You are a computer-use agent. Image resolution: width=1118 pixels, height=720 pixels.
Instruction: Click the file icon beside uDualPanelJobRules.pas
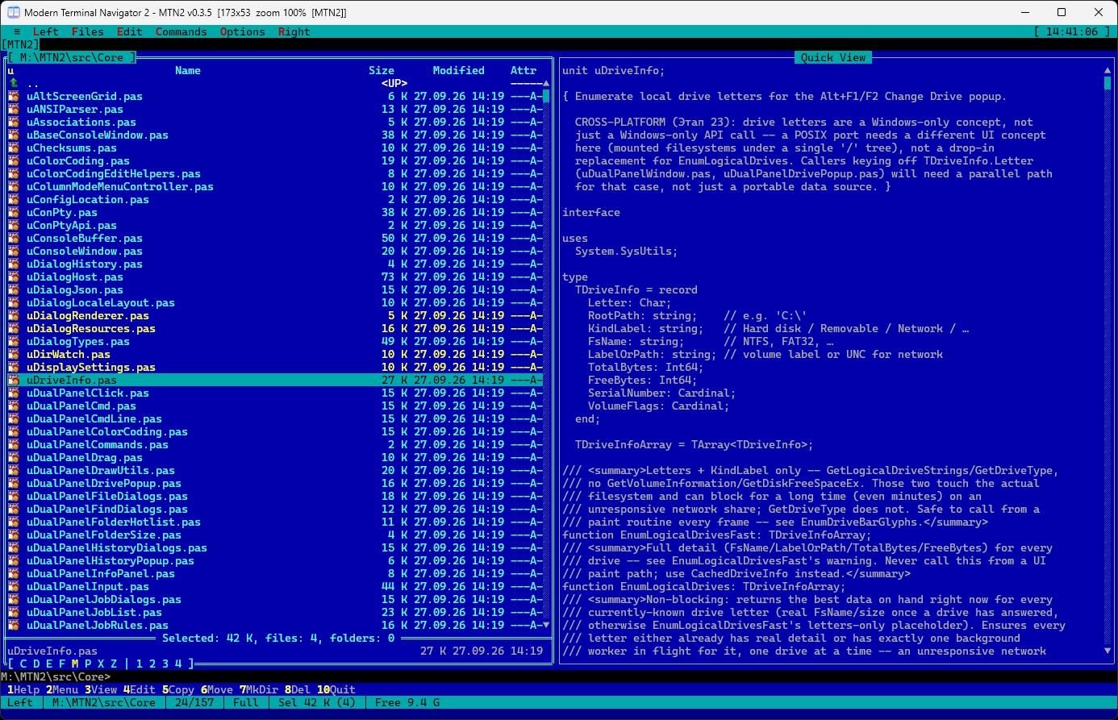(14, 625)
